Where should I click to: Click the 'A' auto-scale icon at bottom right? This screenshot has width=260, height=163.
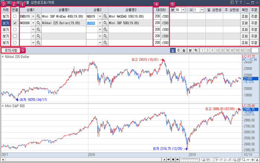pyautogui.click(x=257, y=160)
